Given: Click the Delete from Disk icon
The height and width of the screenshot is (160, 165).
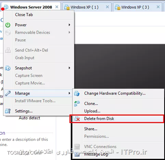Looking at the screenshot, I should (x=77, y=119).
